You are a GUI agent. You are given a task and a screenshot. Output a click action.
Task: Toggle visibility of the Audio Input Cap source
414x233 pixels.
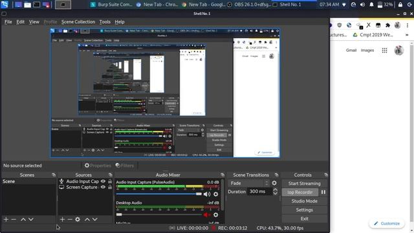pyautogui.click(x=103, y=181)
